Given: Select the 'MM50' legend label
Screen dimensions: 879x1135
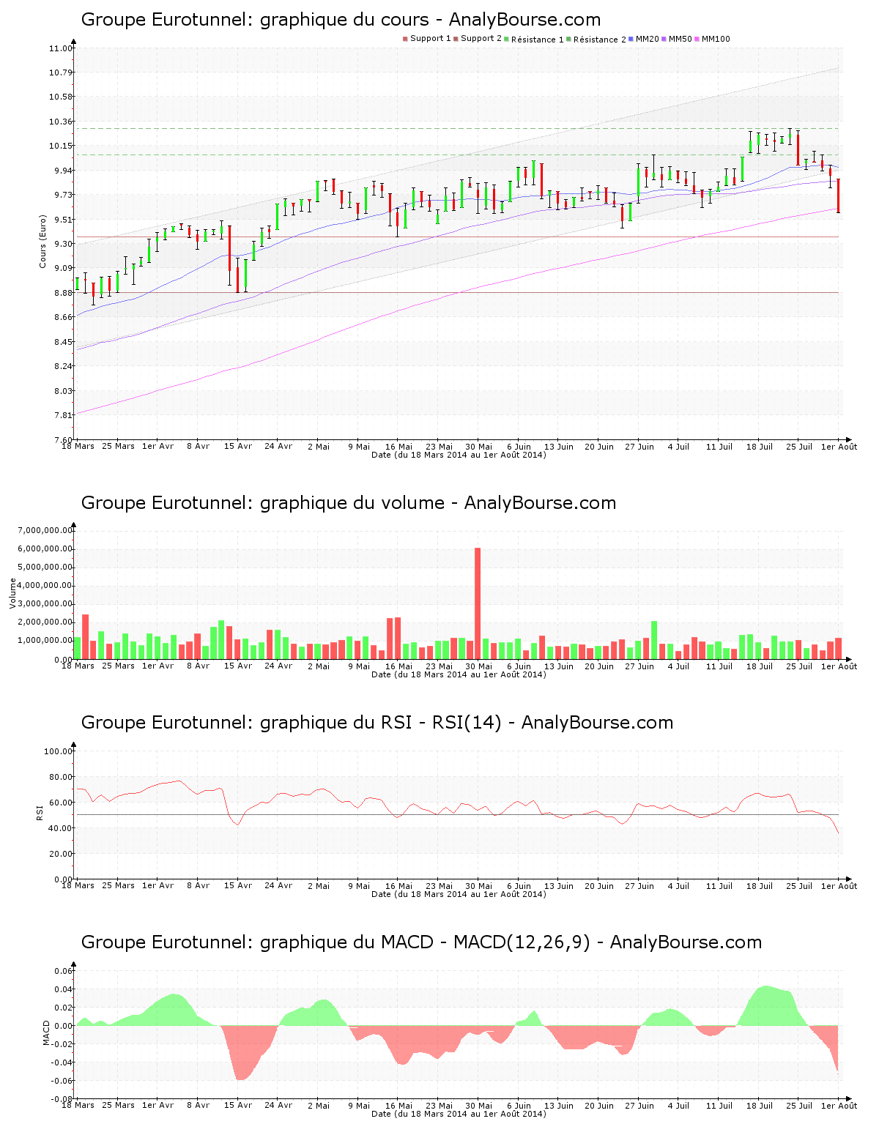Looking at the screenshot, I should click(680, 39).
